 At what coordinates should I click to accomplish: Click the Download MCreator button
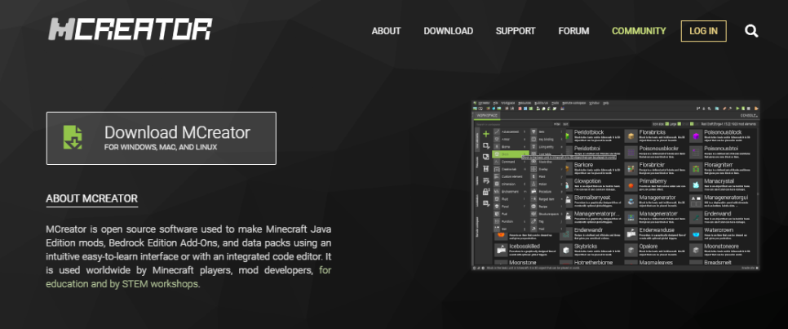pos(161,138)
